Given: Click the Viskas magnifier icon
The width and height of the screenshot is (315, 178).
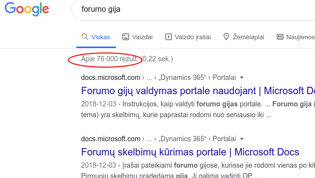Looking at the screenshot, I should [x=85, y=37].
